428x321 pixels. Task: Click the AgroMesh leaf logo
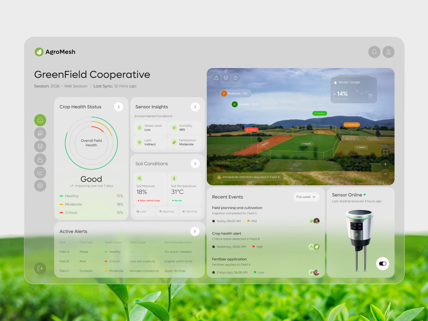(x=39, y=52)
